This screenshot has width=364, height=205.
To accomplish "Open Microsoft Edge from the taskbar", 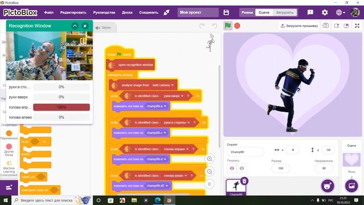I will point(158,200).
